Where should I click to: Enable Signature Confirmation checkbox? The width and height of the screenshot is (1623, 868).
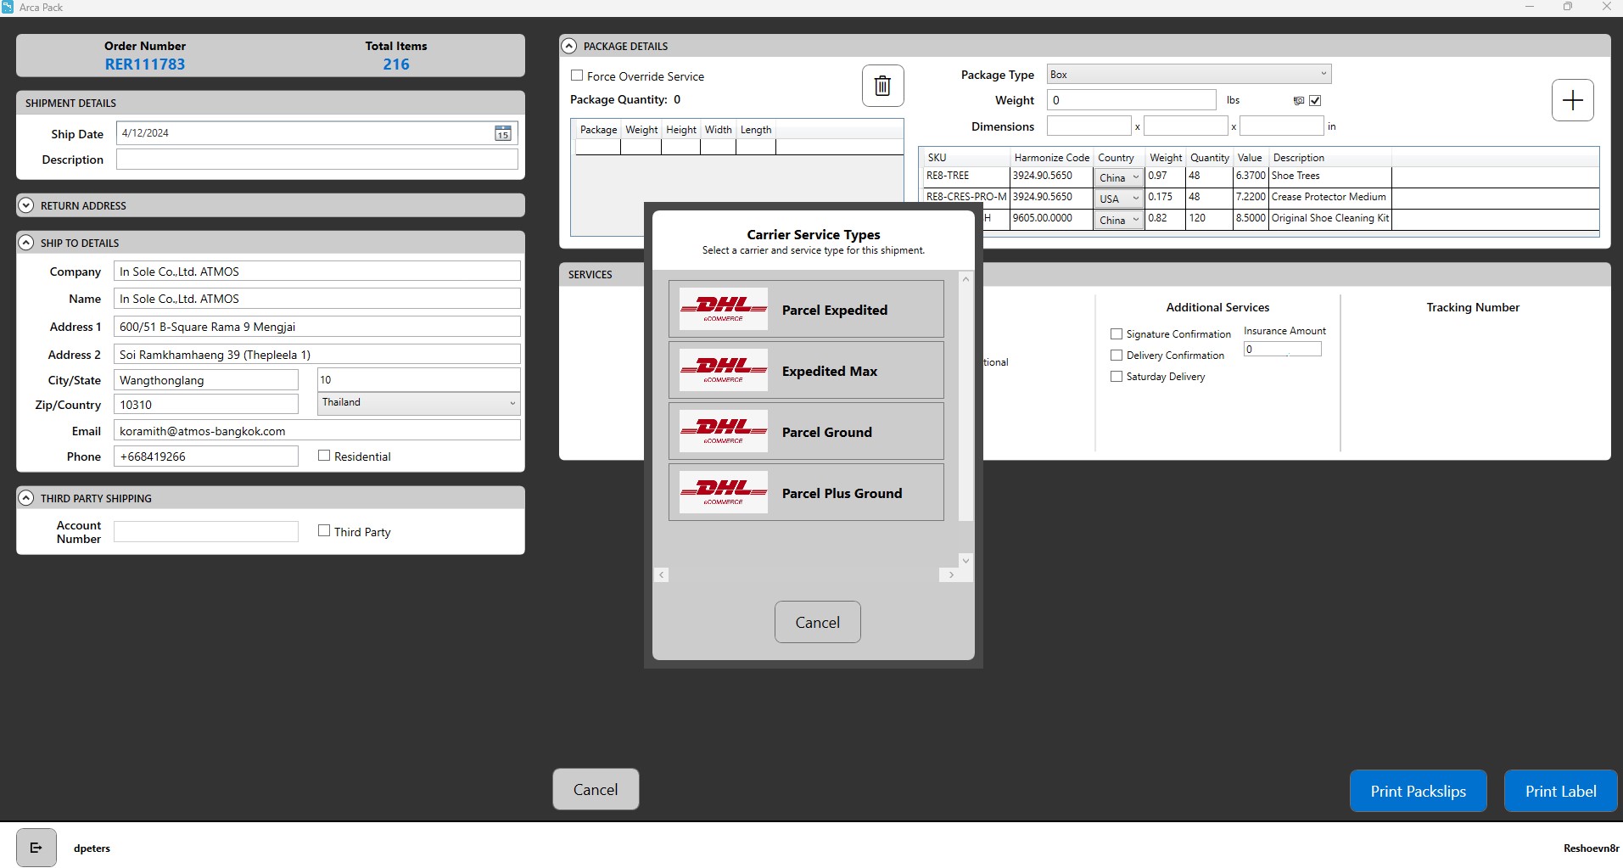point(1117,334)
